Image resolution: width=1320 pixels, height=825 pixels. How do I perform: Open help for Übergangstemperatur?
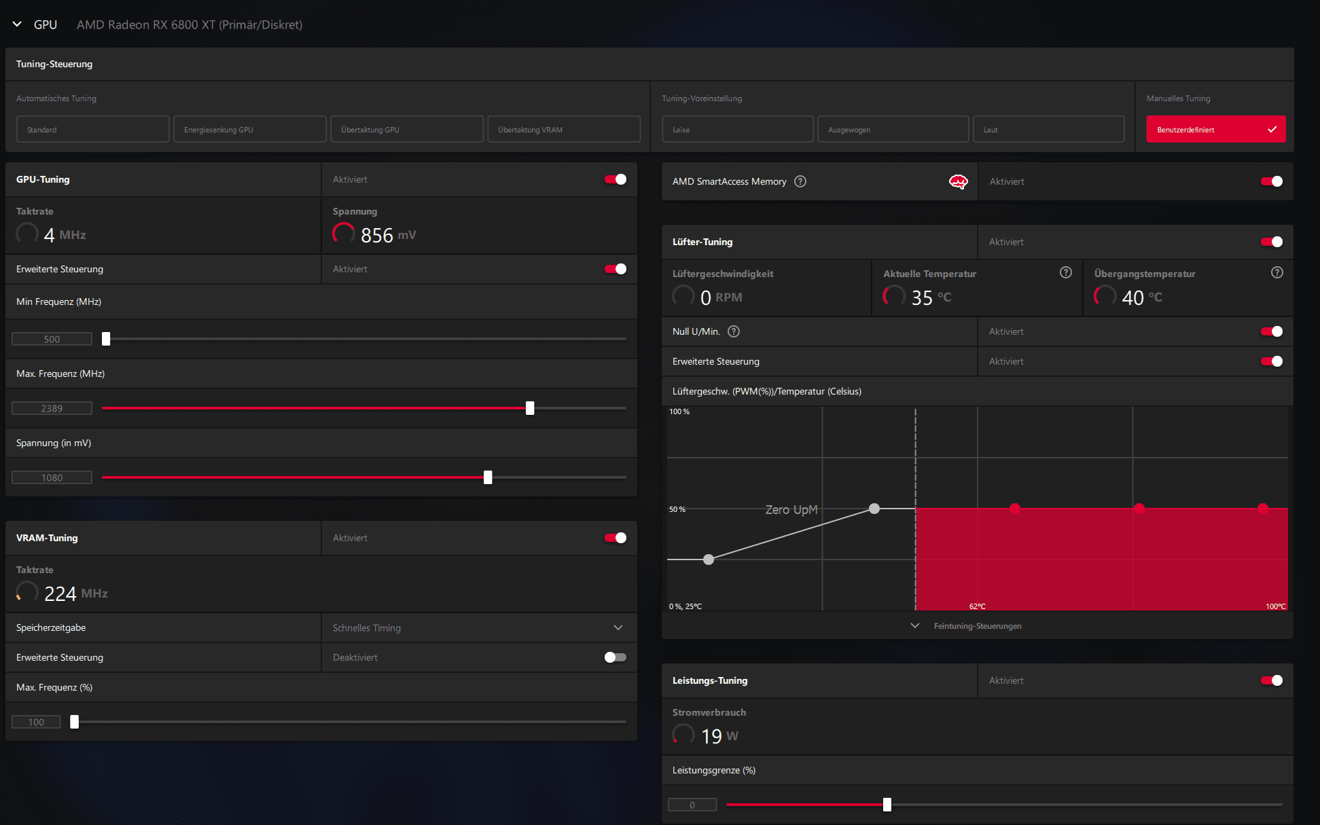click(1277, 272)
